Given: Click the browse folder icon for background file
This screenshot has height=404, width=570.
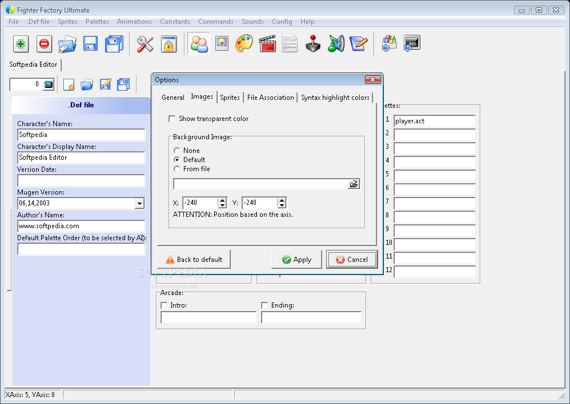Looking at the screenshot, I should tap(354, 184).
